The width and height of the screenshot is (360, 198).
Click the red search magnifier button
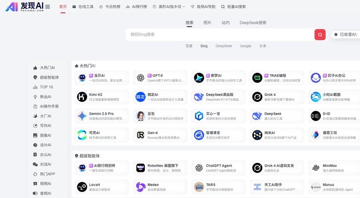tap(320, 35)
